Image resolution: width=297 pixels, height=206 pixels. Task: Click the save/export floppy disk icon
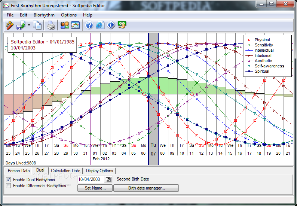[21, 25]
